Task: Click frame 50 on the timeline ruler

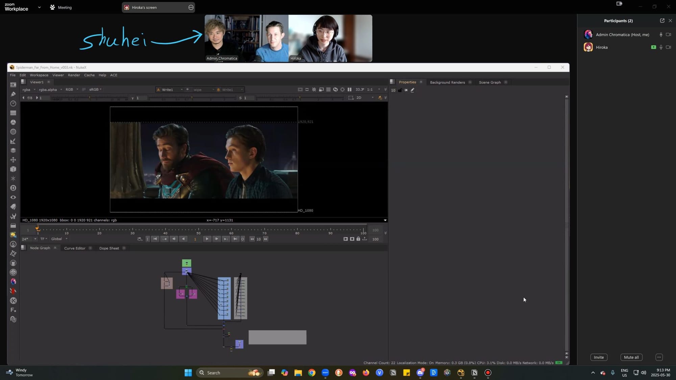Action: [198, 231]
